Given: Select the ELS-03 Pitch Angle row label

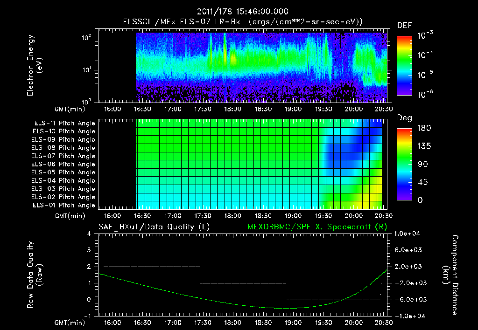Looking at the screenshot, I should click(x=63, y=189).
